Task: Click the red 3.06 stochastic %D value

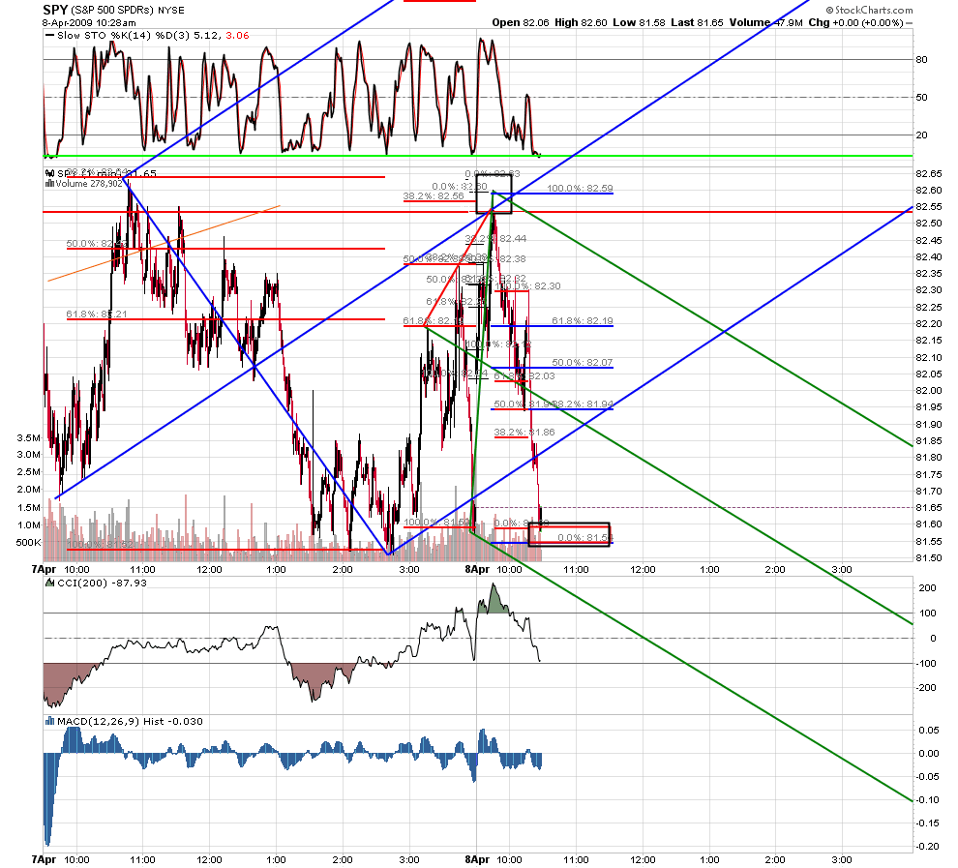Action: coord(238,36)
